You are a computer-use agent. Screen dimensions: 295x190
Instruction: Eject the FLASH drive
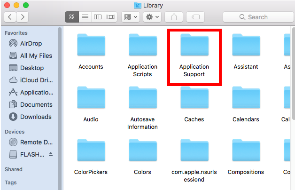pyautogui.click(x=51, y=154)
